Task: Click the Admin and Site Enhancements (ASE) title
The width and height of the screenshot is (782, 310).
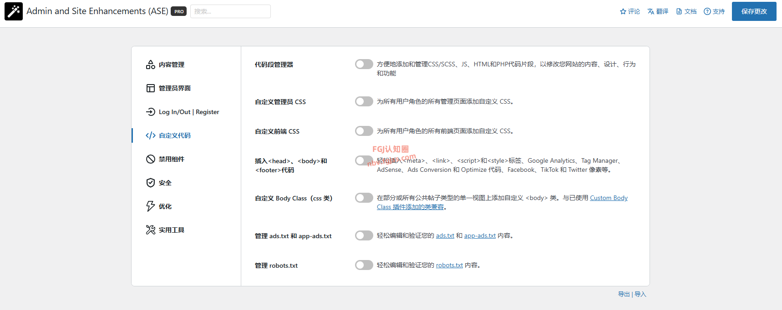Action: (x=97, y=11)
